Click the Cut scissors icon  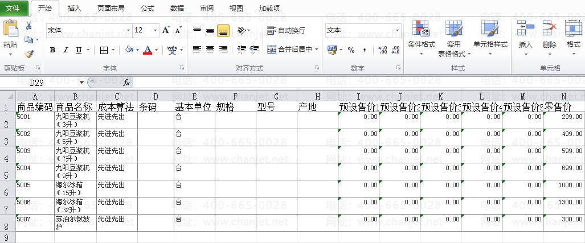28,26
